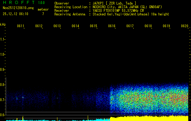Viewport: 191px width, 121px height.
Task: Select the 0613 time tick label
Action: (x=57, y=26)
